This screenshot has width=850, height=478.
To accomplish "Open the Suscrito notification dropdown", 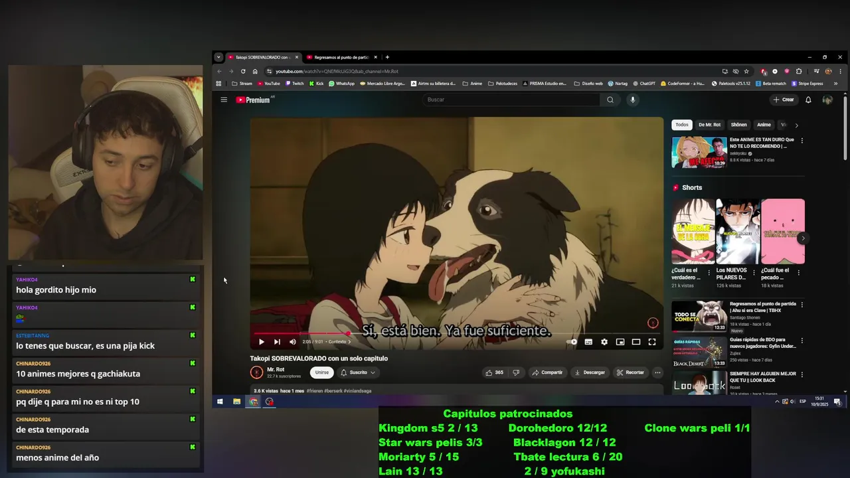I will tap(359, 372).
